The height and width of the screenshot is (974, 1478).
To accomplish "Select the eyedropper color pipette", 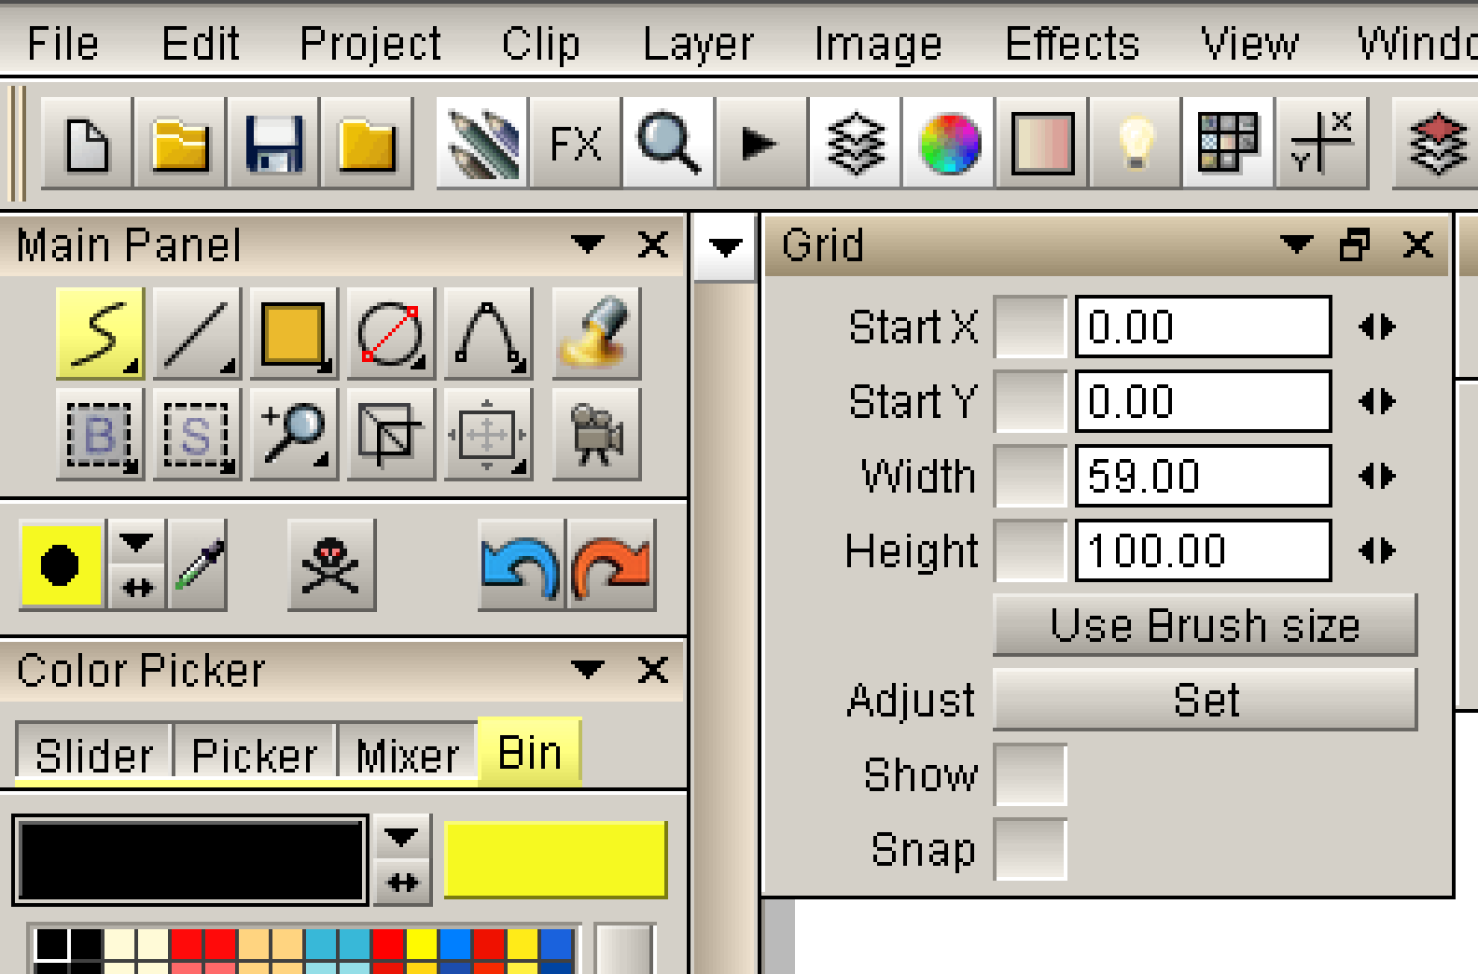I will [199, 565].
